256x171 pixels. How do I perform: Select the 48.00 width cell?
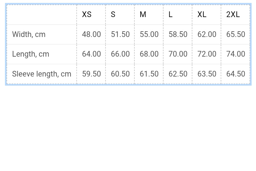pyautogui.click(x=91, y=34)
